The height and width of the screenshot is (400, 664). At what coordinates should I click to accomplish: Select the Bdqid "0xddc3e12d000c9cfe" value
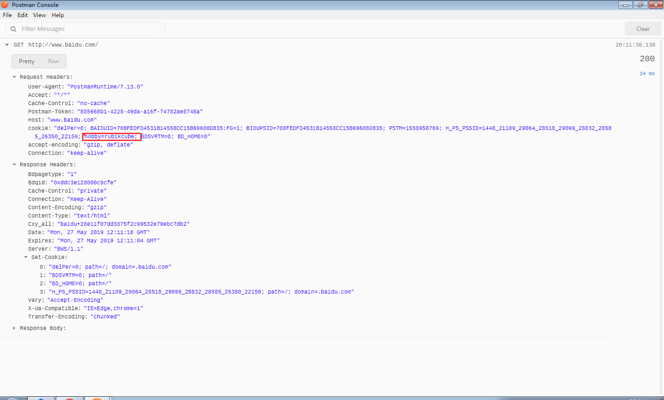83,182
